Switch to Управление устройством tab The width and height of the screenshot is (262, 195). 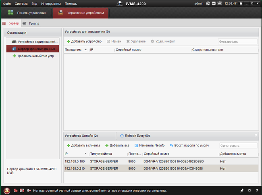[x=81, y=13]
